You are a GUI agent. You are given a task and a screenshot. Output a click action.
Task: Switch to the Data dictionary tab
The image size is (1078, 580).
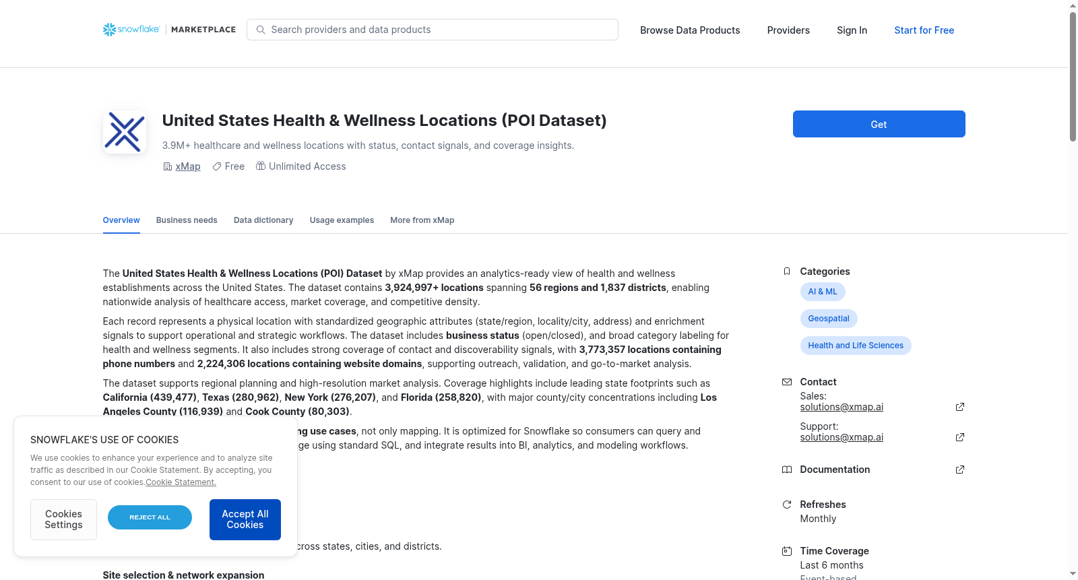point(263,220)
